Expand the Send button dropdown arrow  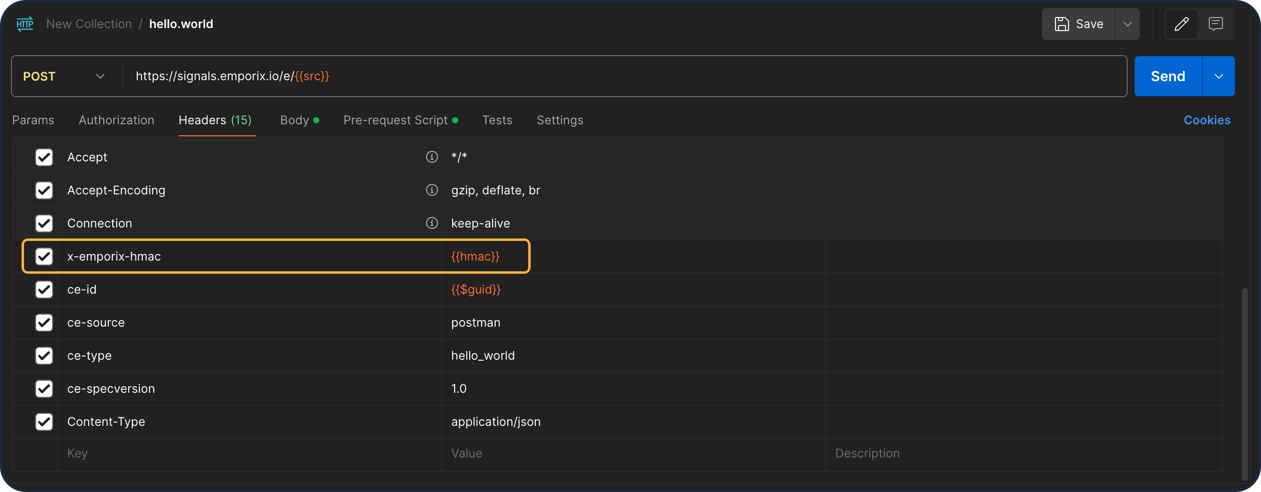[1218, 76]
